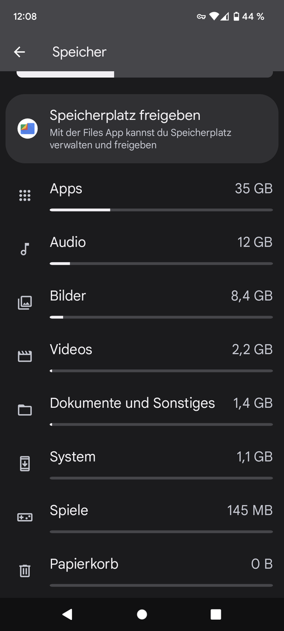Tap the Audio music note icon
The image size is (284, 631).
(x=25, y=249)
